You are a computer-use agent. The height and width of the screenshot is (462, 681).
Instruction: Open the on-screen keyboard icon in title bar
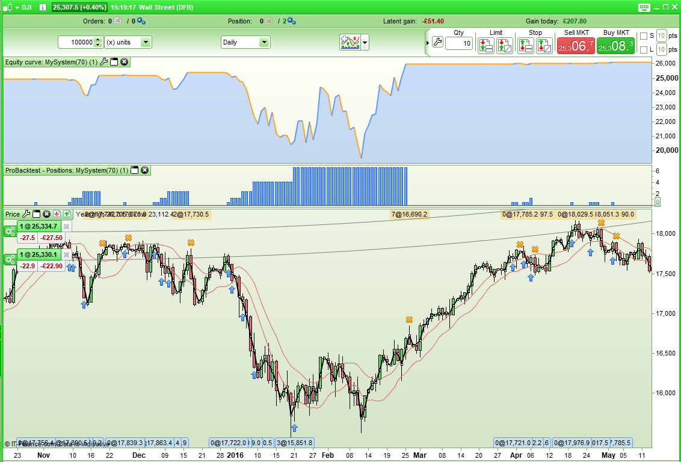[x=644, y=7]
